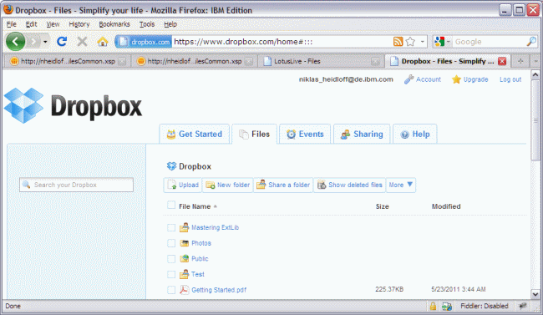The image size is (543, 315).
Task: Open the Bookmarks menu
Action: [114, 24]
